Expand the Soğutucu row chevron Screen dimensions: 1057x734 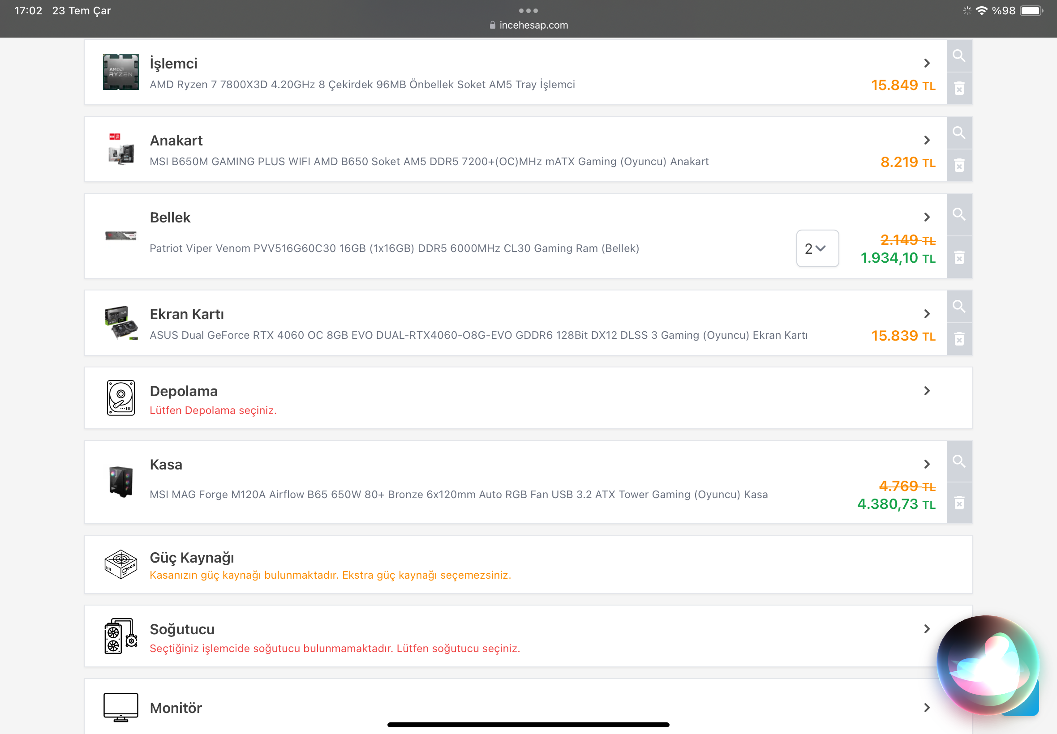tap(927, 629)
